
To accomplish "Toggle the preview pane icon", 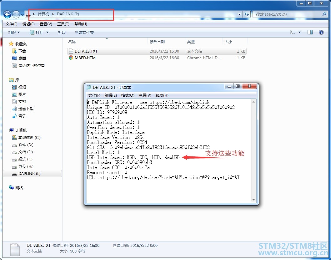I will (x=310, y=32).
